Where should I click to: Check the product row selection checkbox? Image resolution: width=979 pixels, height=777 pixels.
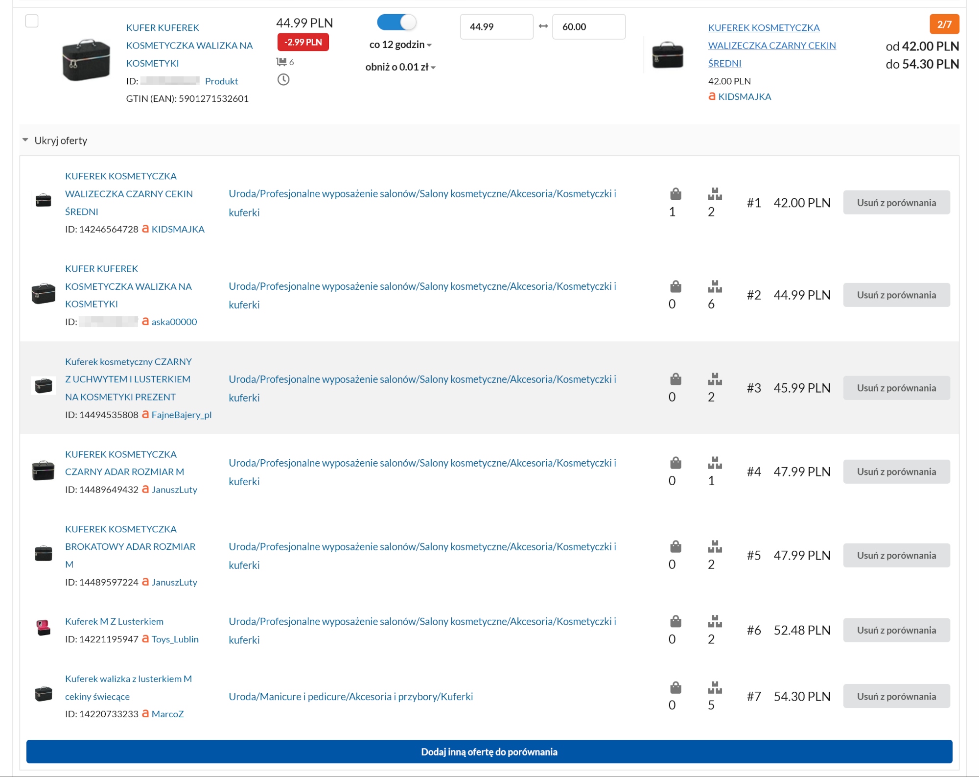[x=32, y=21]
